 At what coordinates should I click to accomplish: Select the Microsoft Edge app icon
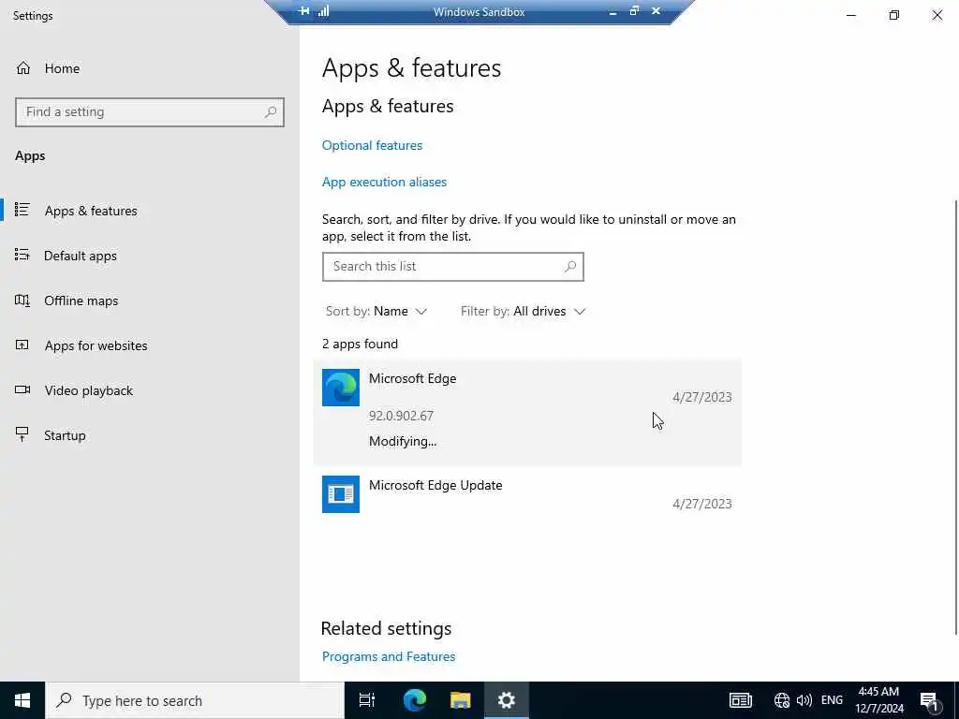(341, 388)
